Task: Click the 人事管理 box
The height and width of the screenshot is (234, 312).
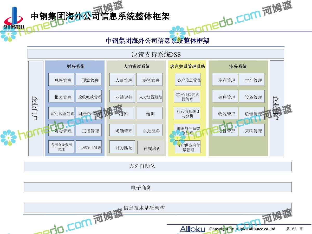Action: [122, 80]
